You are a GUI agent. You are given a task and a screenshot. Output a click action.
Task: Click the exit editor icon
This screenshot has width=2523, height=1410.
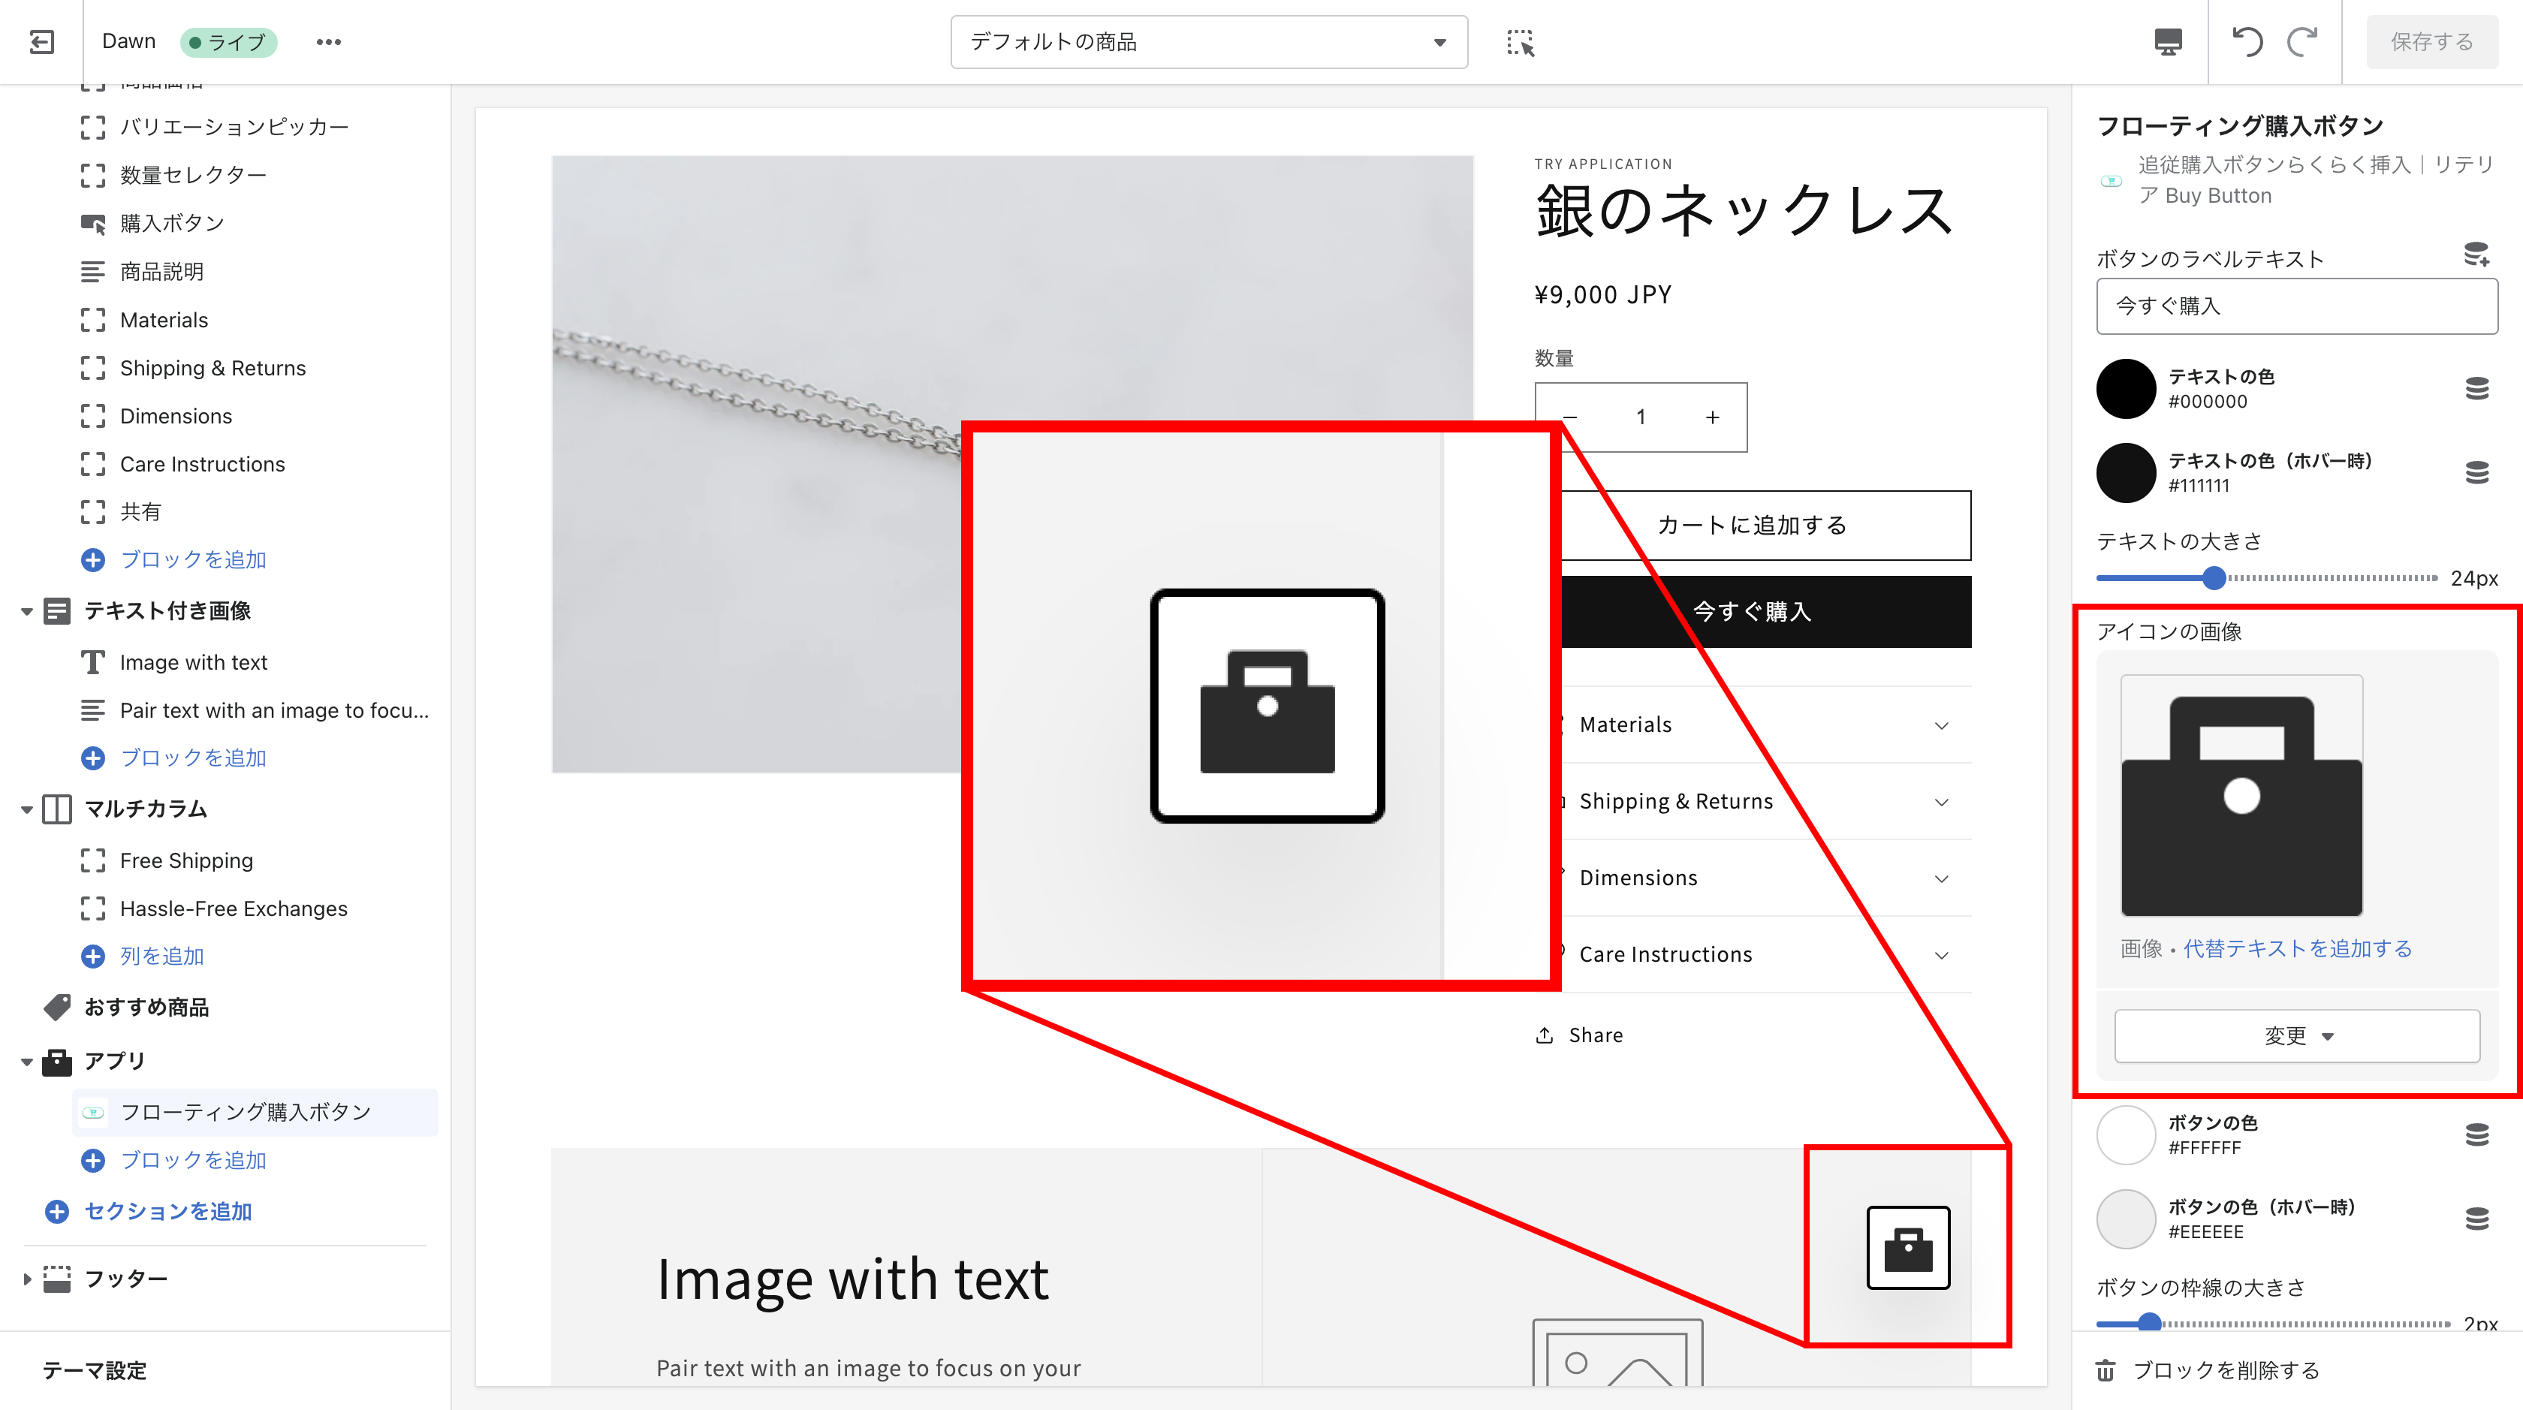pyautogui.click(x=41, y=41)
